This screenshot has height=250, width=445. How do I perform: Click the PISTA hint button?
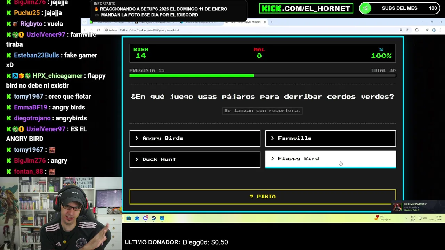262,197
